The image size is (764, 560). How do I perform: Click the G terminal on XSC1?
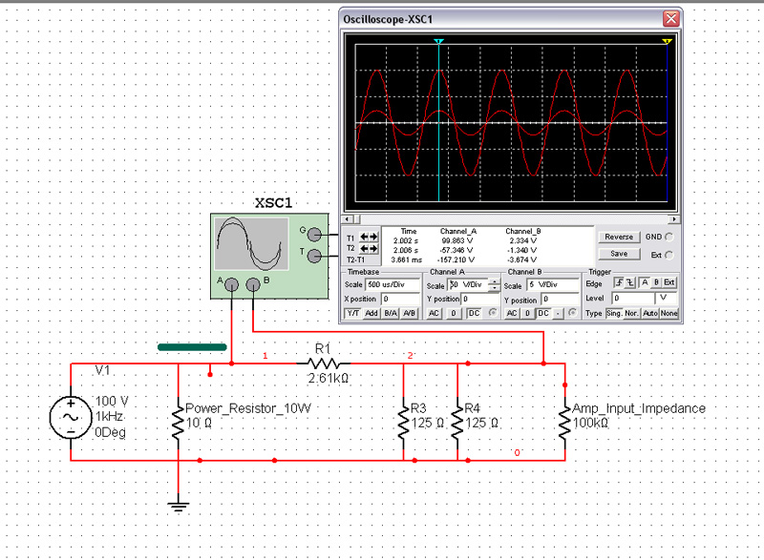tap(315, 236)
